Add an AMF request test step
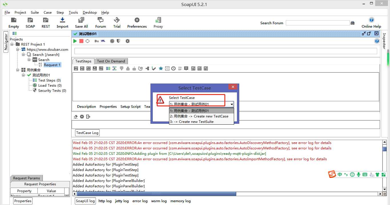390x205 pixels. click(x=95, y=68)
